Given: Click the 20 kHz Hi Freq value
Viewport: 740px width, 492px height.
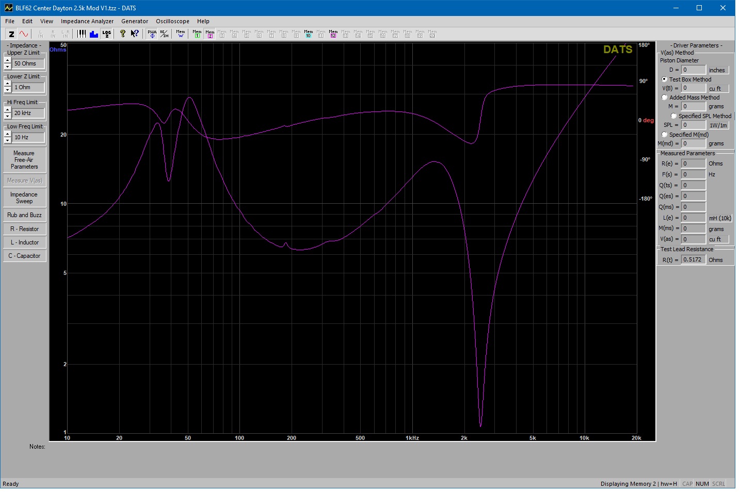Looking at the screenshot, I should 28,113.
